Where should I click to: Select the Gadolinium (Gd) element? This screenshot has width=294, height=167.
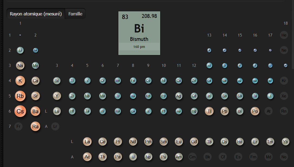click(x=194, y=142)
